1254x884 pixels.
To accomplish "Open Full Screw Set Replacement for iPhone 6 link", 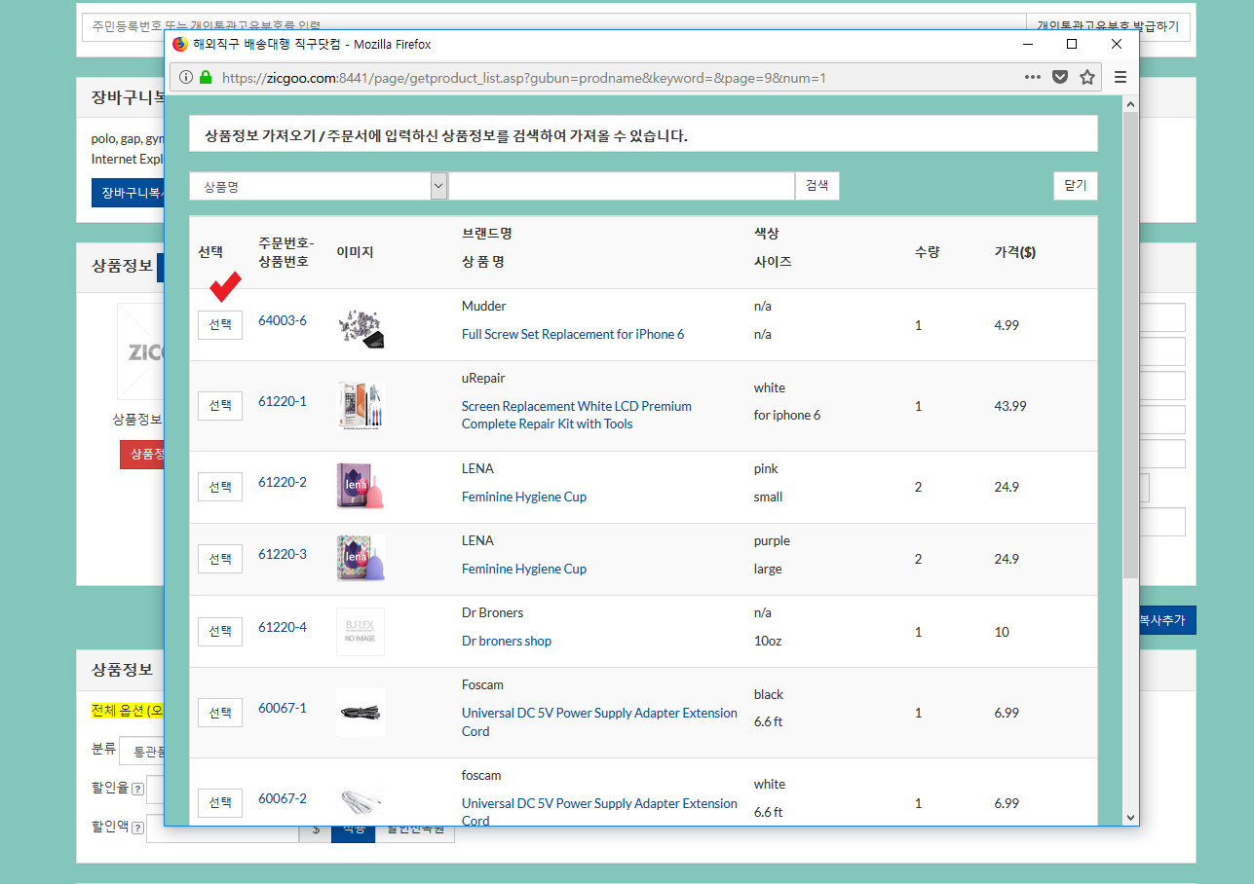I will tap(573, 334).
